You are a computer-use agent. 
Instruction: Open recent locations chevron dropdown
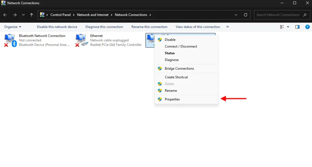pos(23,15)
